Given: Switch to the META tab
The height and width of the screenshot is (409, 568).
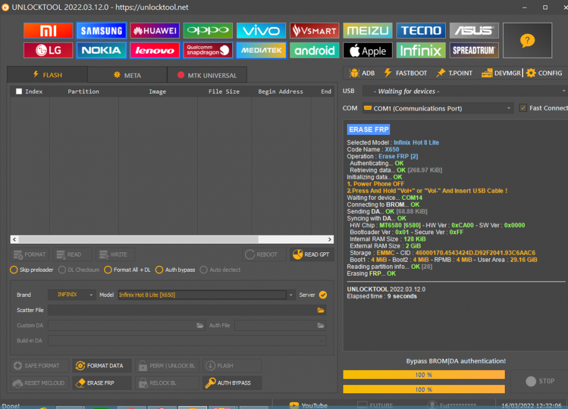Looking at the screenshot, I should coord(127,75).
